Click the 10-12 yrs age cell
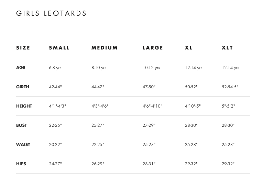Viewport: 263px width, 189px height. pyautogui.click(x=151, y=68)
